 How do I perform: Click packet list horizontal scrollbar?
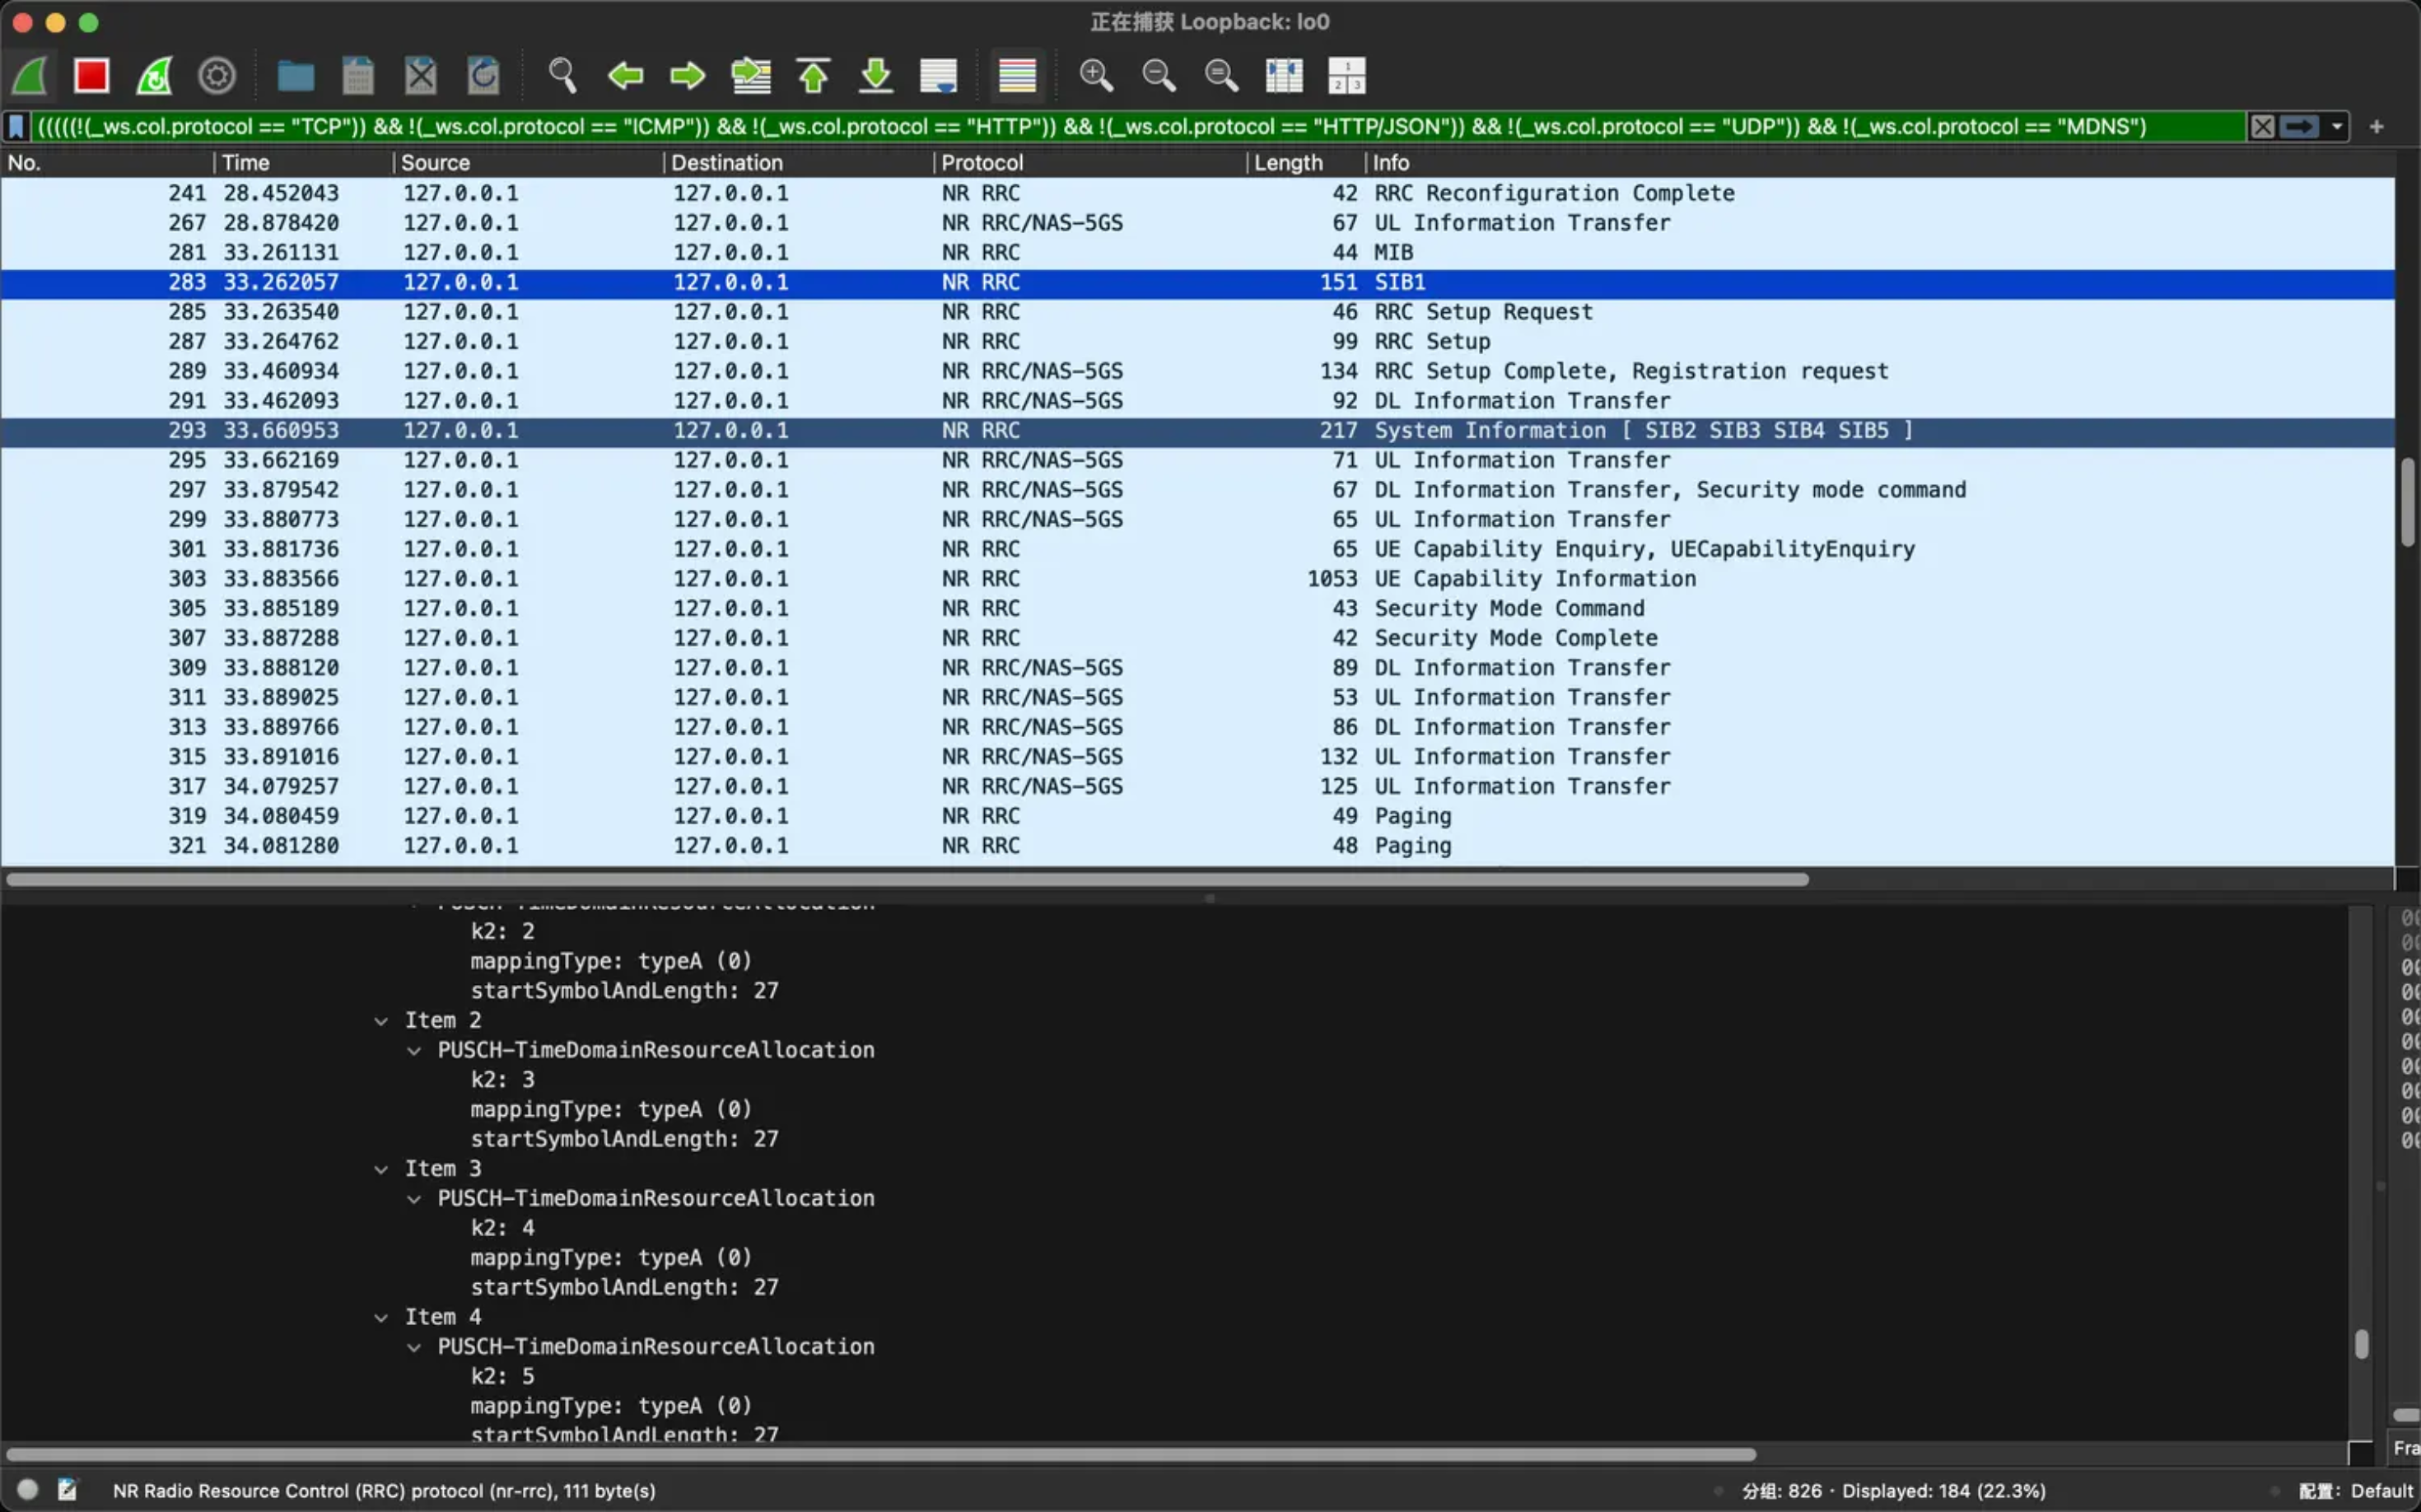907,880
